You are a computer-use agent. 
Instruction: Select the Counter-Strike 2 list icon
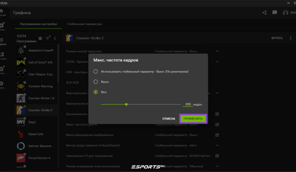point(21,110)
